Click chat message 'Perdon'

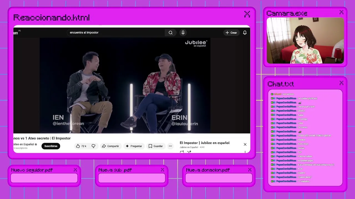coord(301,140)
